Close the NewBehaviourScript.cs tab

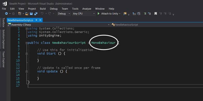coord(40,20)
